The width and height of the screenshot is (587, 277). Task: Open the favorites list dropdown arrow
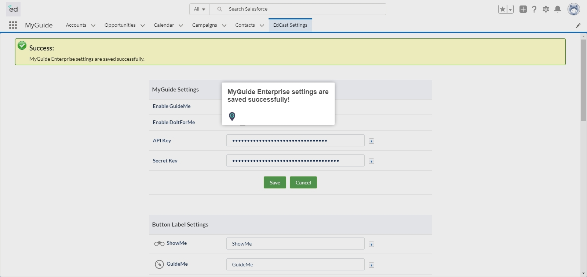(x=510, y=10)
